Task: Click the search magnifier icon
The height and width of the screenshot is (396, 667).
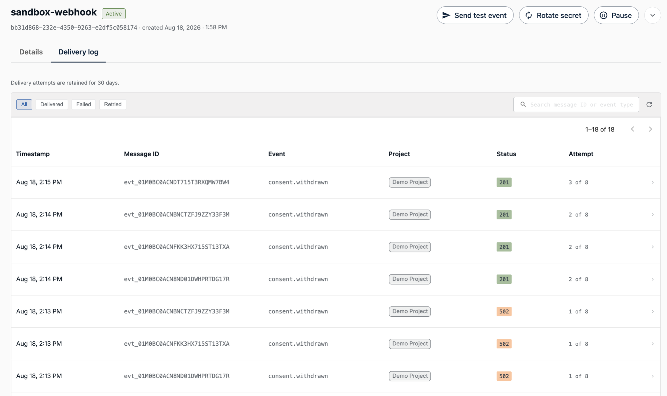Action: (523, 105)
